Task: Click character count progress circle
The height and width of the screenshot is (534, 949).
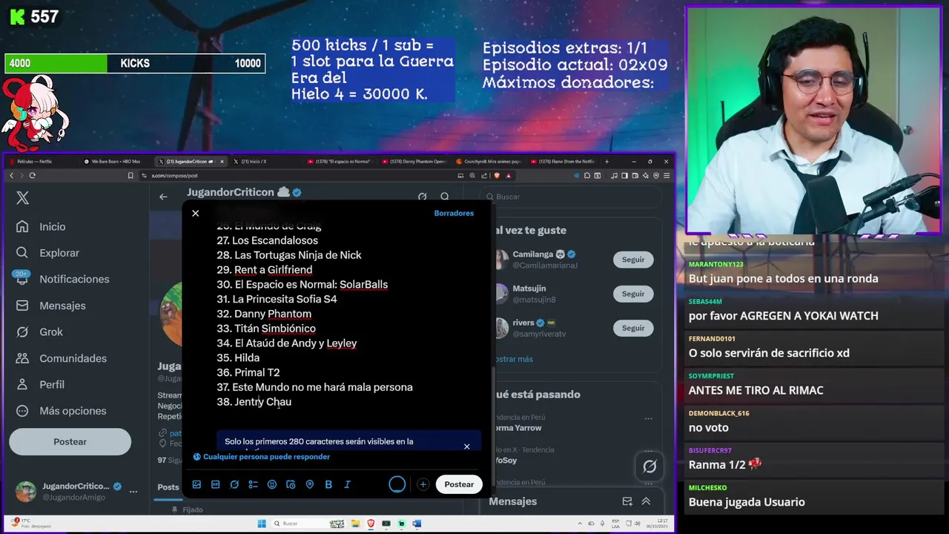Action: (397, 484)
